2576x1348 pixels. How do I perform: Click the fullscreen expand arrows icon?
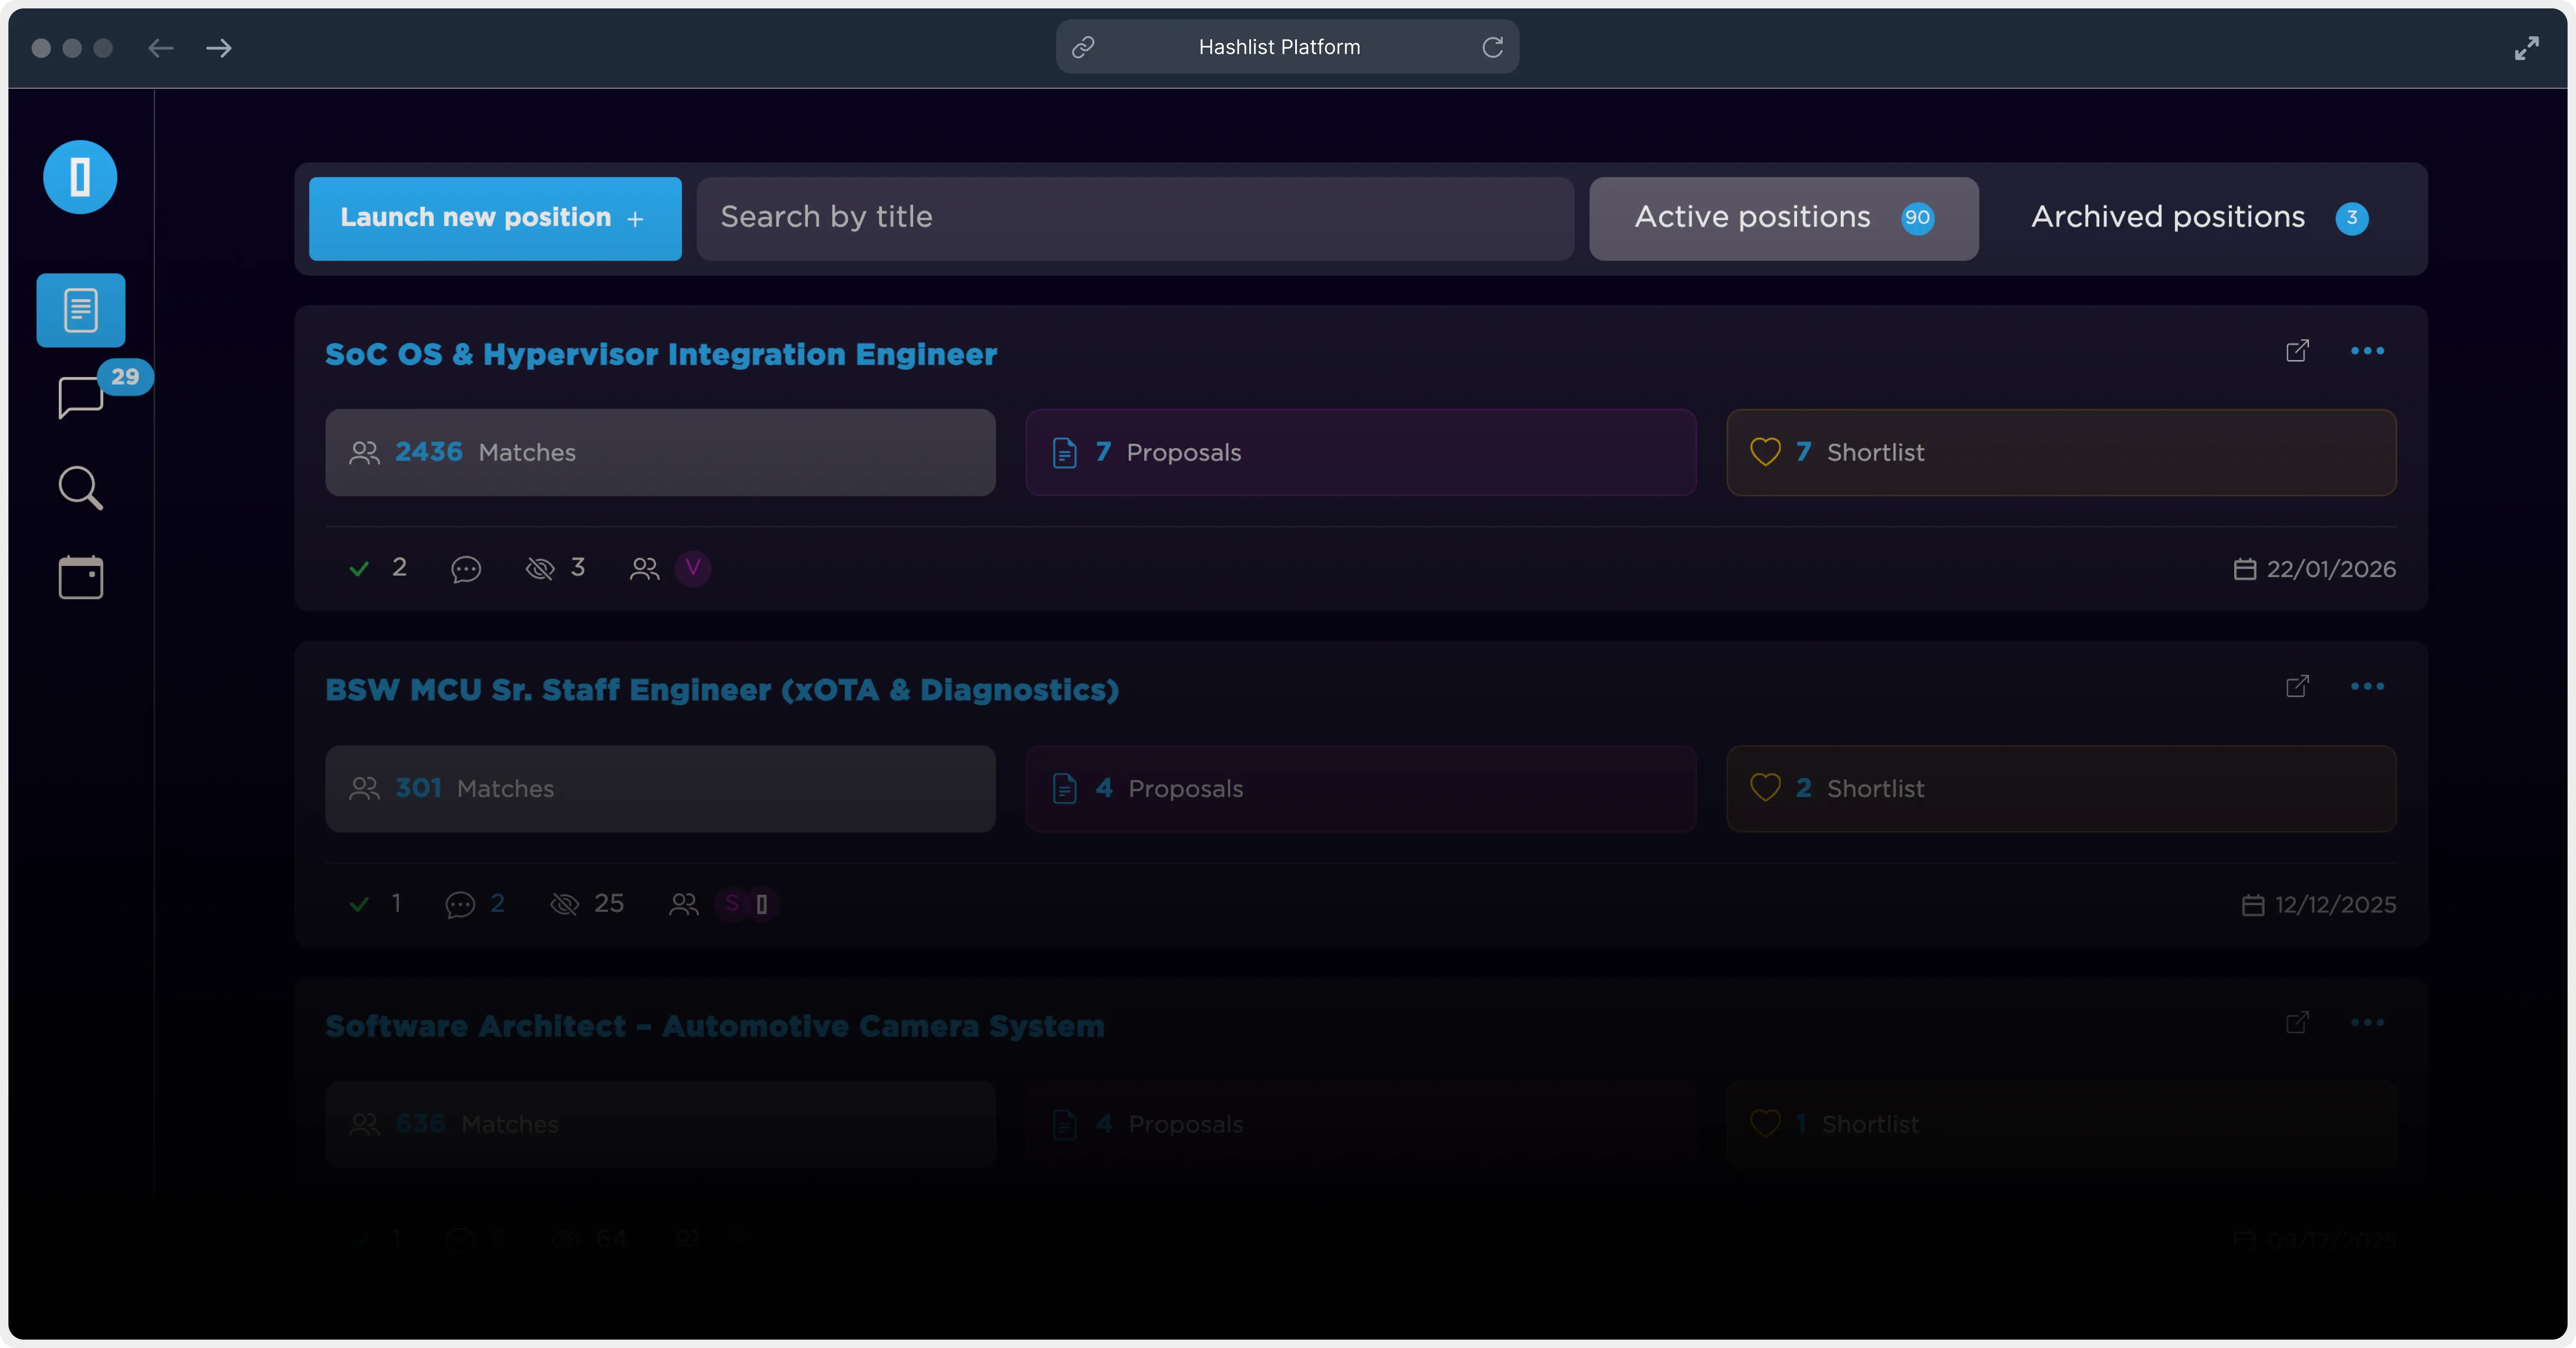(2526, 48)
